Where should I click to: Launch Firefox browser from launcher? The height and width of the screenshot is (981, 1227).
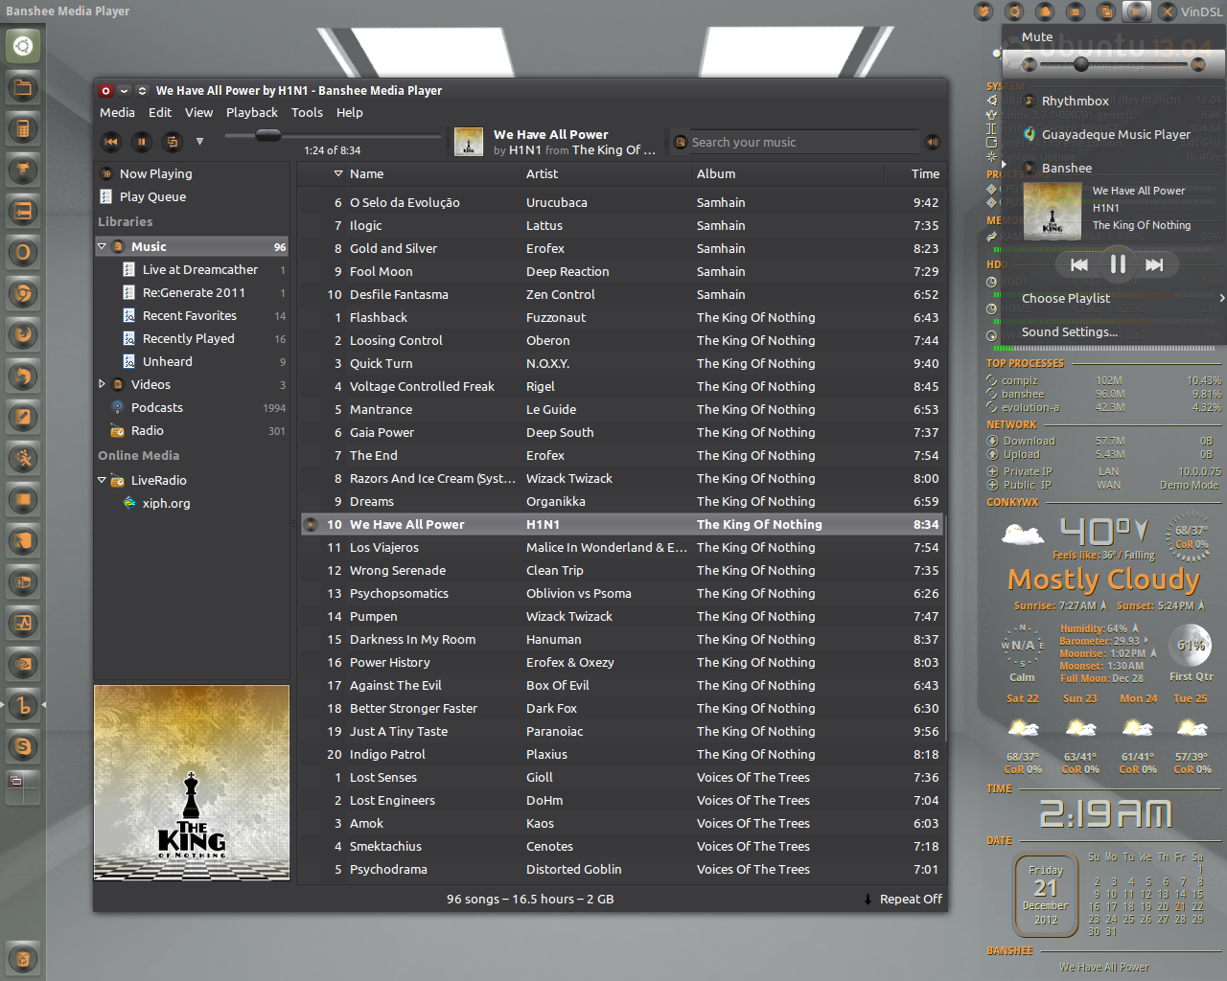(23, 335)
